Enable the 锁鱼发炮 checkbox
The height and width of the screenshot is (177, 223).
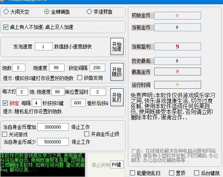tap(79, 78)
